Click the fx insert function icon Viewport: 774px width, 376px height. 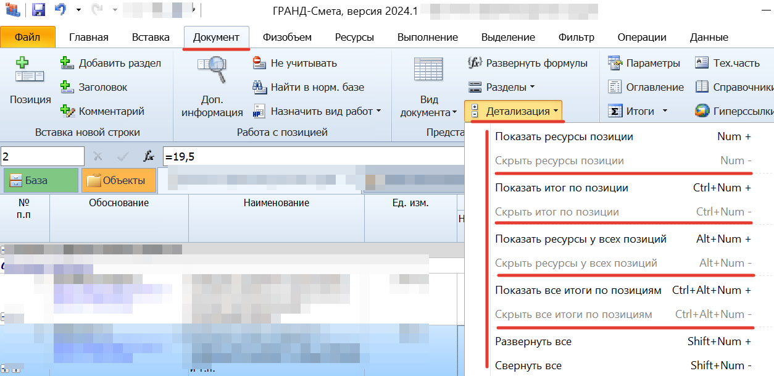pos(148,157)
